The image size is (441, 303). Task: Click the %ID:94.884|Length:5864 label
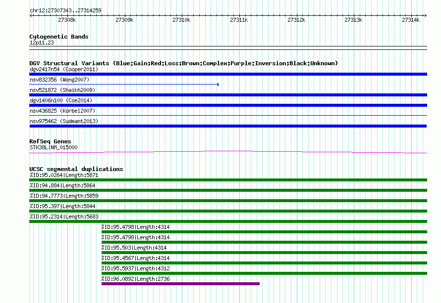[x=62, y=186]
